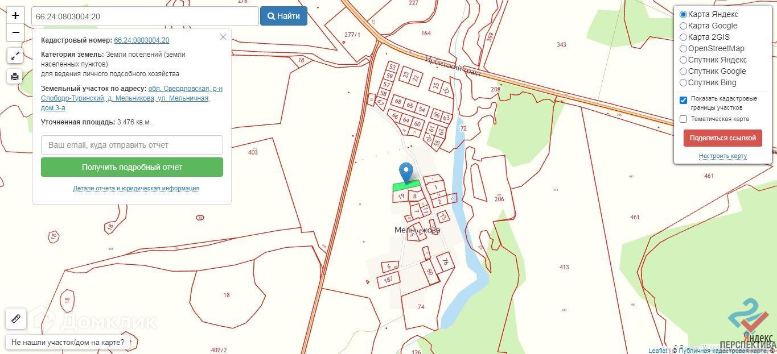Click the blue location pin marker

406,173
